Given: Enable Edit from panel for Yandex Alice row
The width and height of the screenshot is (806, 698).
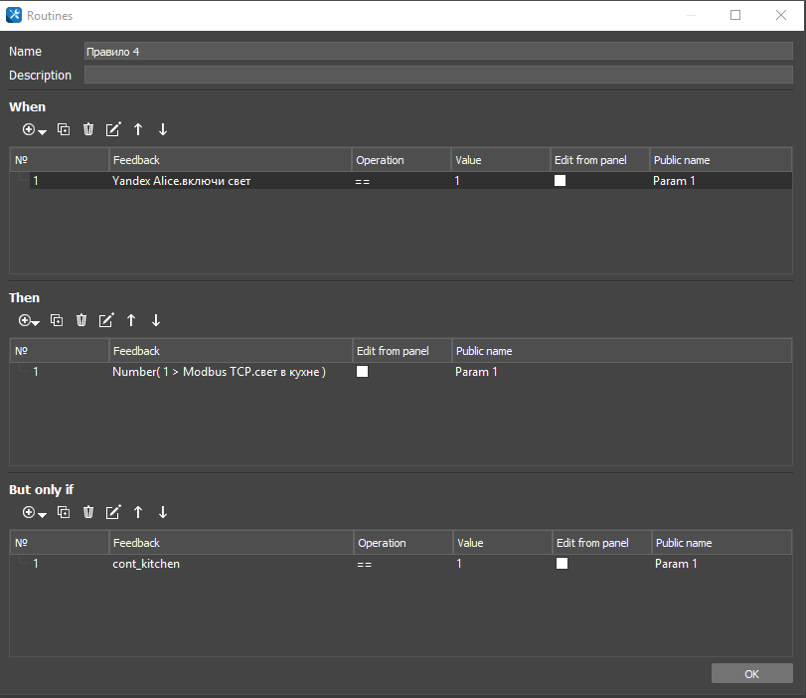Looking at the screenshot, I should pyautogui.click(x=560, y=181).
